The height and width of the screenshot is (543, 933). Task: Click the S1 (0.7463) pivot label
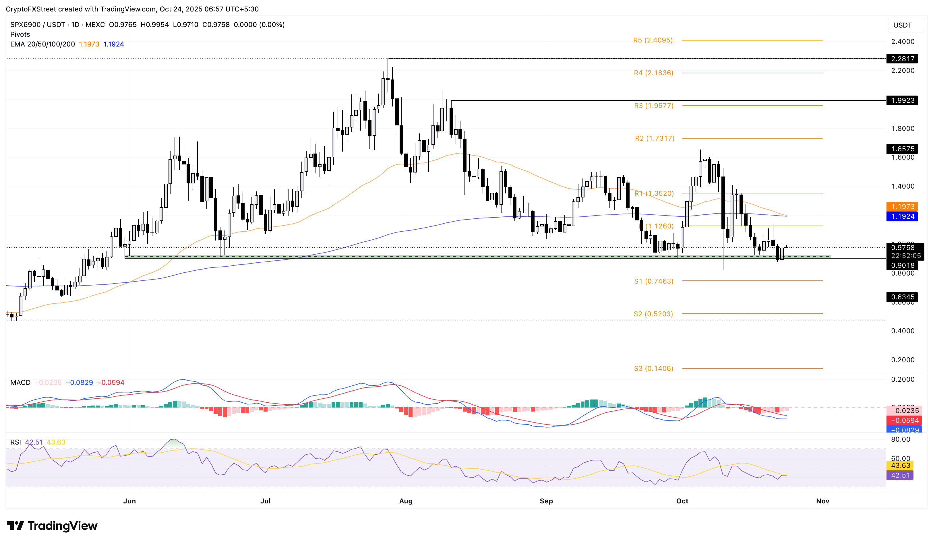[653, 281]
